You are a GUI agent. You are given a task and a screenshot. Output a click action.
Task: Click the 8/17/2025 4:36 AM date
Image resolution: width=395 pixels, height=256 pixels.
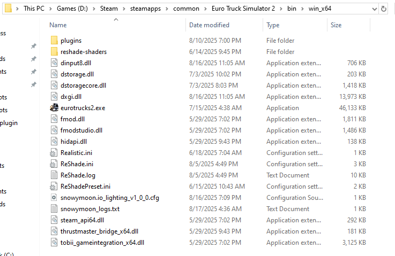coord(215,209)
